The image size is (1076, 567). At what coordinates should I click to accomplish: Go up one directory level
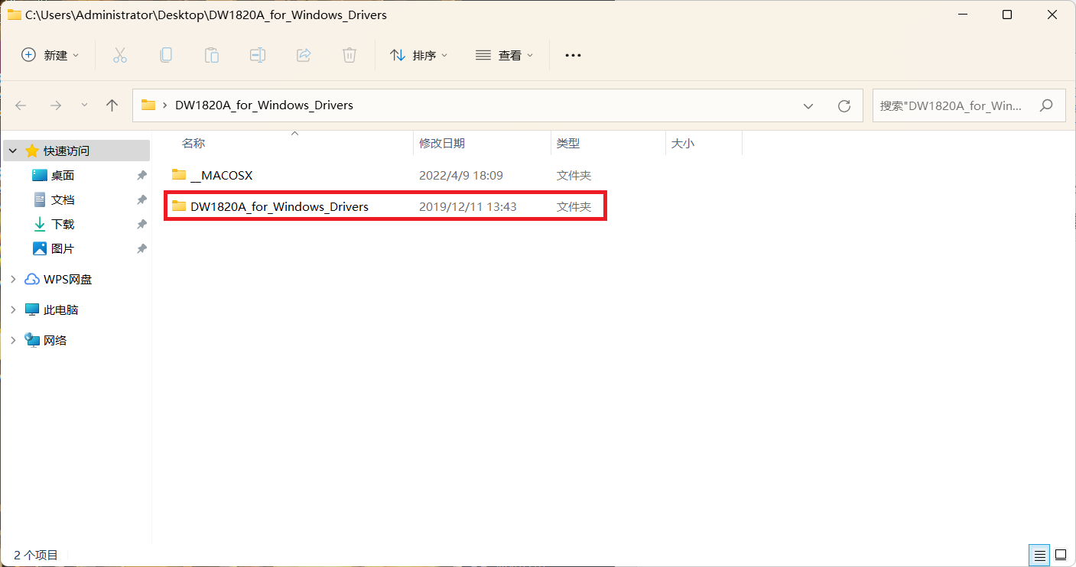(112, 105)
